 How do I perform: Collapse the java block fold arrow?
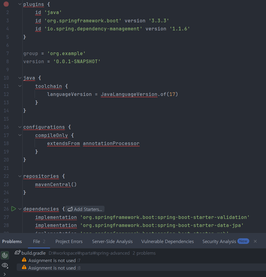tap(20, 78)
